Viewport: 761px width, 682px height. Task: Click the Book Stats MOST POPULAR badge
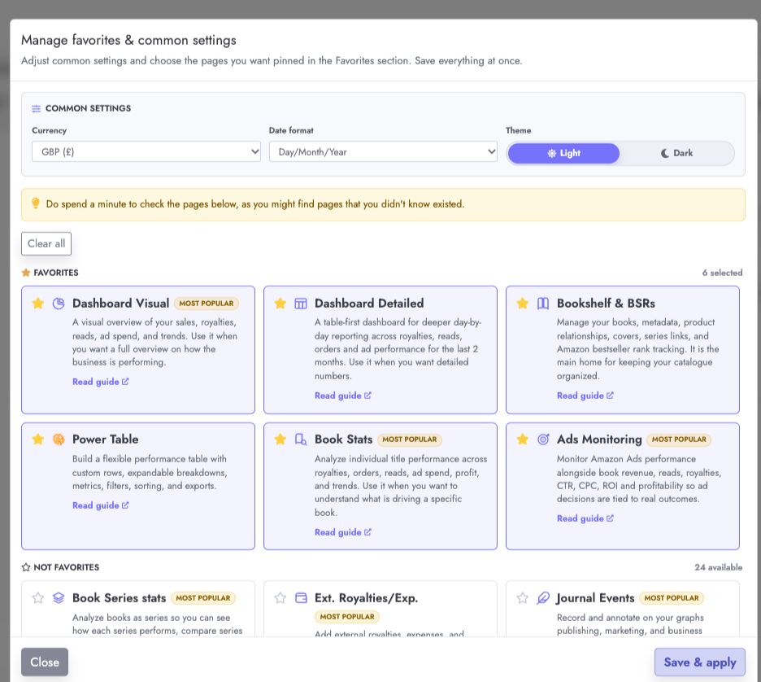point(410,439)
